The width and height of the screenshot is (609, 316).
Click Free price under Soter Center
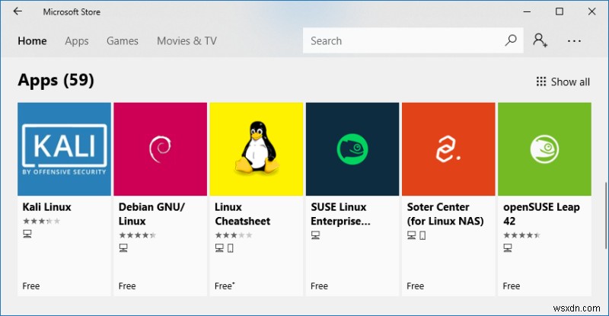[x=415, y=286]
